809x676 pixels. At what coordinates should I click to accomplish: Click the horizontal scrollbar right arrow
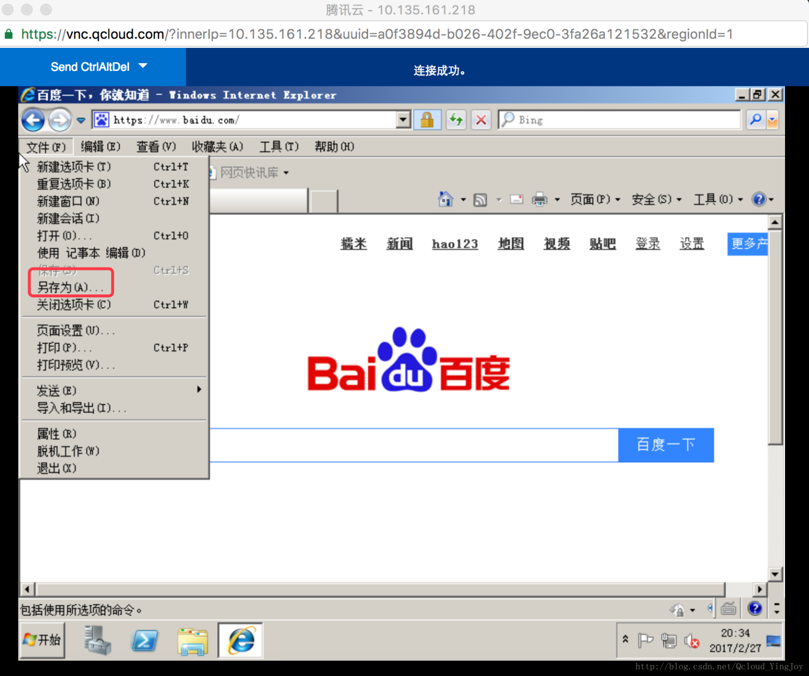coord(760,589)
